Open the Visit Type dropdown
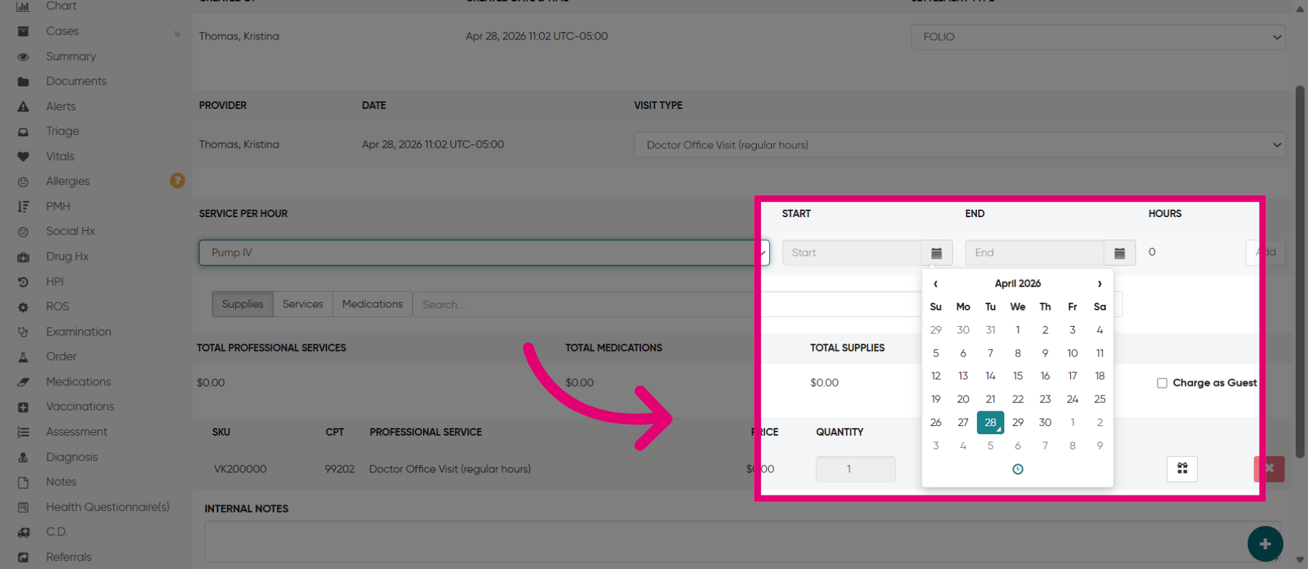 click(x=960, y=145)
